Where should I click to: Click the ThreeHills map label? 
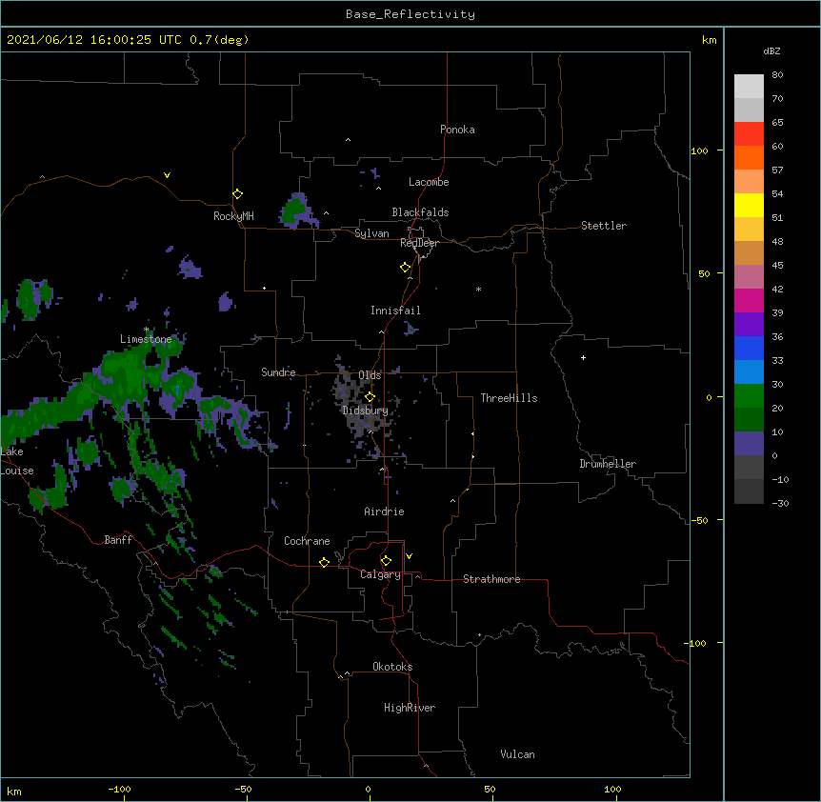[509, 398]
